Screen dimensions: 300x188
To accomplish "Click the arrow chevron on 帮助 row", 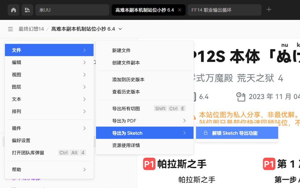I will (84, 170).
